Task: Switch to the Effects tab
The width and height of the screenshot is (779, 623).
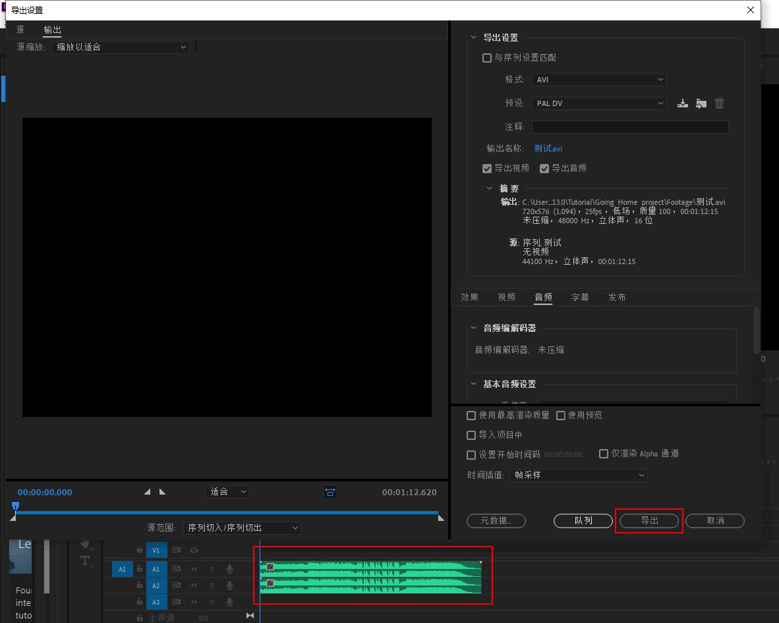Action: pos(469,298)
